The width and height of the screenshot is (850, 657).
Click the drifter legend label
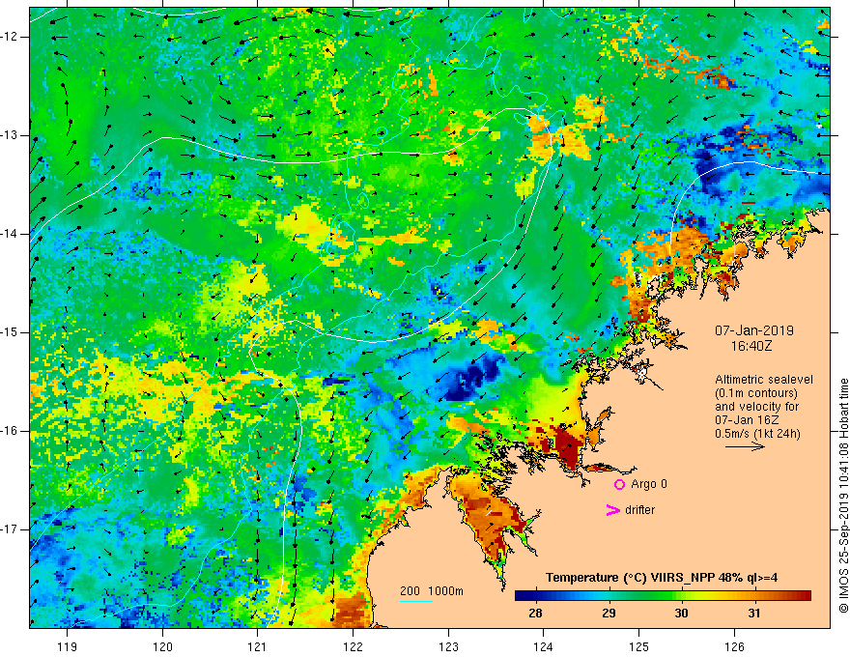pos(639,510)
